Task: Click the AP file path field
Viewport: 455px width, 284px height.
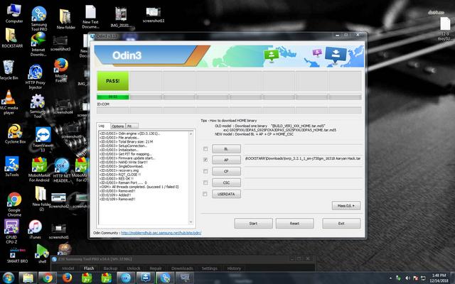Action: point(304,159)
